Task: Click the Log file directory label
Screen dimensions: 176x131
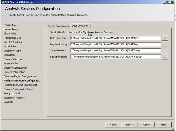Action: pos(59,44)
